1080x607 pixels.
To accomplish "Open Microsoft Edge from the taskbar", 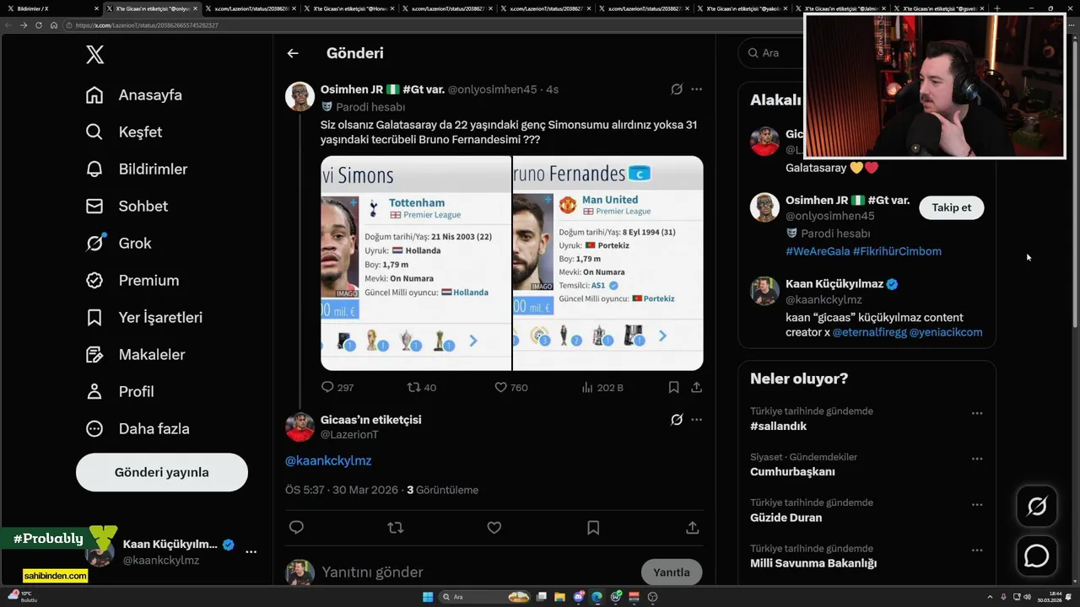I will tap(597, 597).
